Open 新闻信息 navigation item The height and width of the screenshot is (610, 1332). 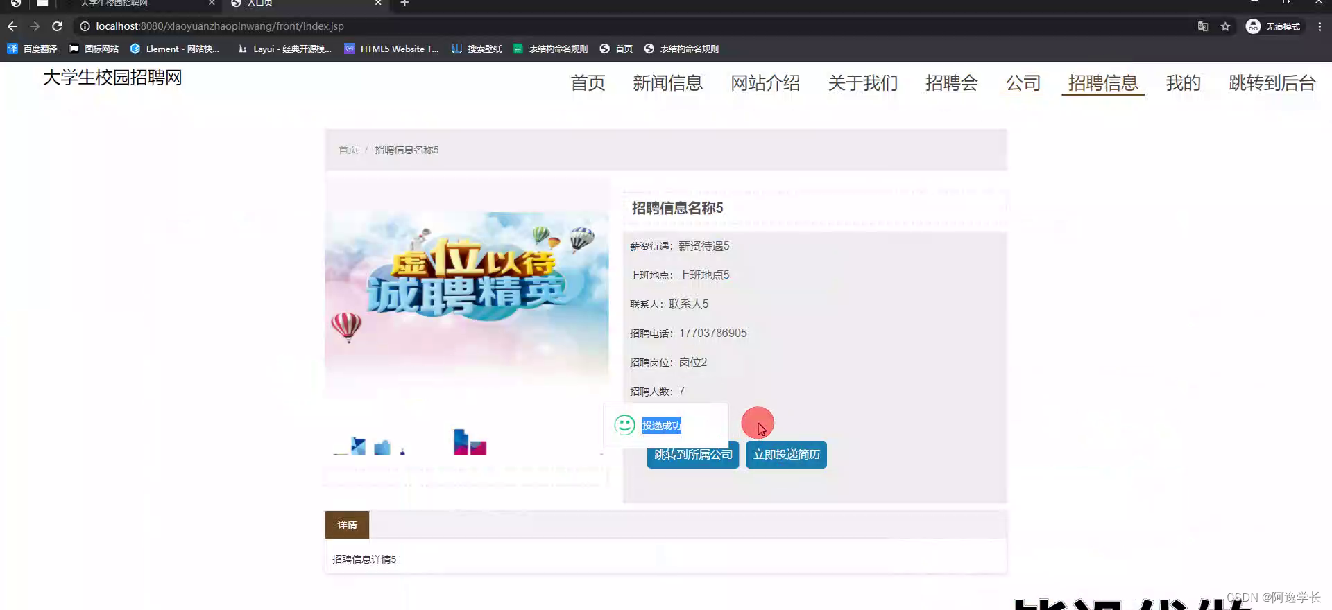667,83
